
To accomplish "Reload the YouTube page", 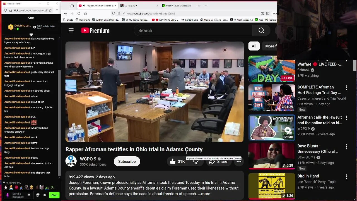I will coord(79,13).
